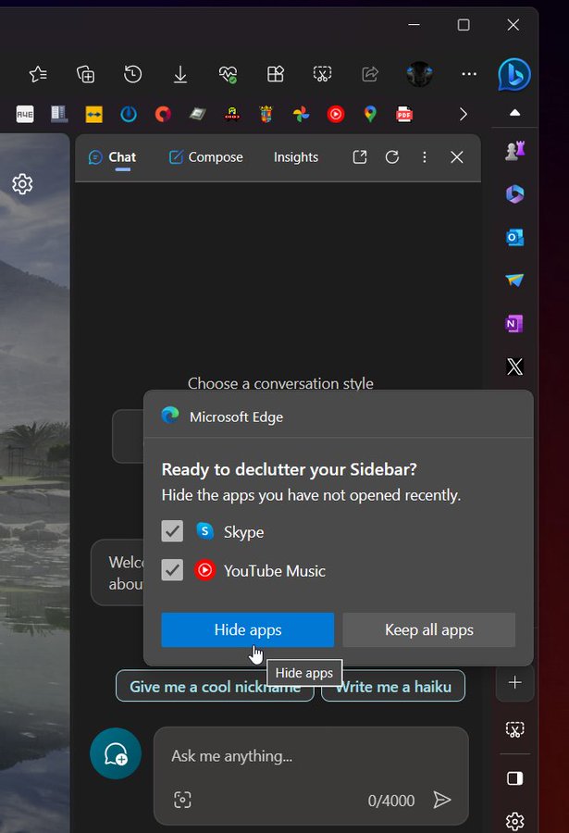Uncheck the YouTube Music checkbox
Screen dimensions: 569x833
coord(172,570)
